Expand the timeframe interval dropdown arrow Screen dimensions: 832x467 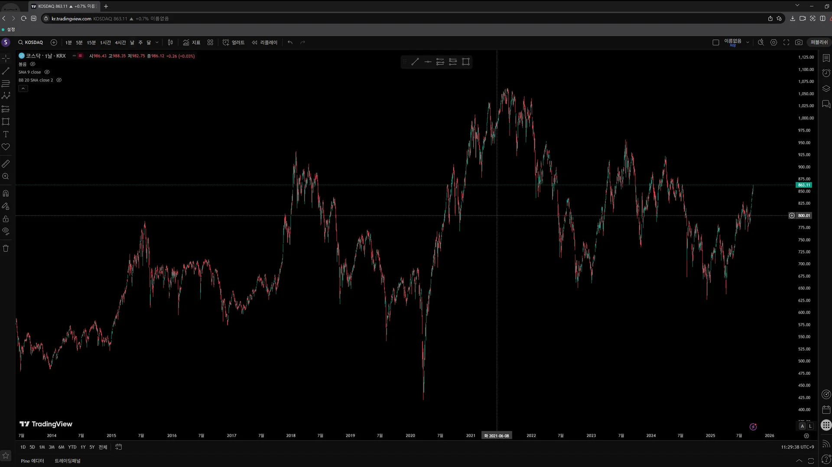[157, 42]
